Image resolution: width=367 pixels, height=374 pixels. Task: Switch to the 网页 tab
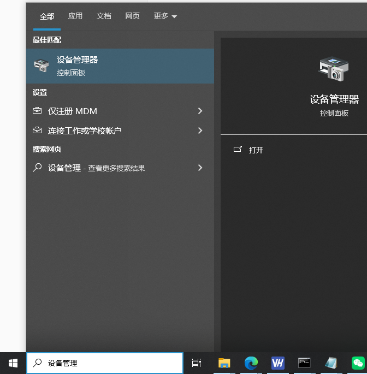click(132, 16)
